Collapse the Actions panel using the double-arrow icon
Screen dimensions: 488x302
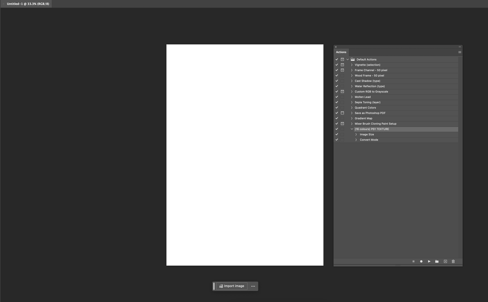point(459,46)
